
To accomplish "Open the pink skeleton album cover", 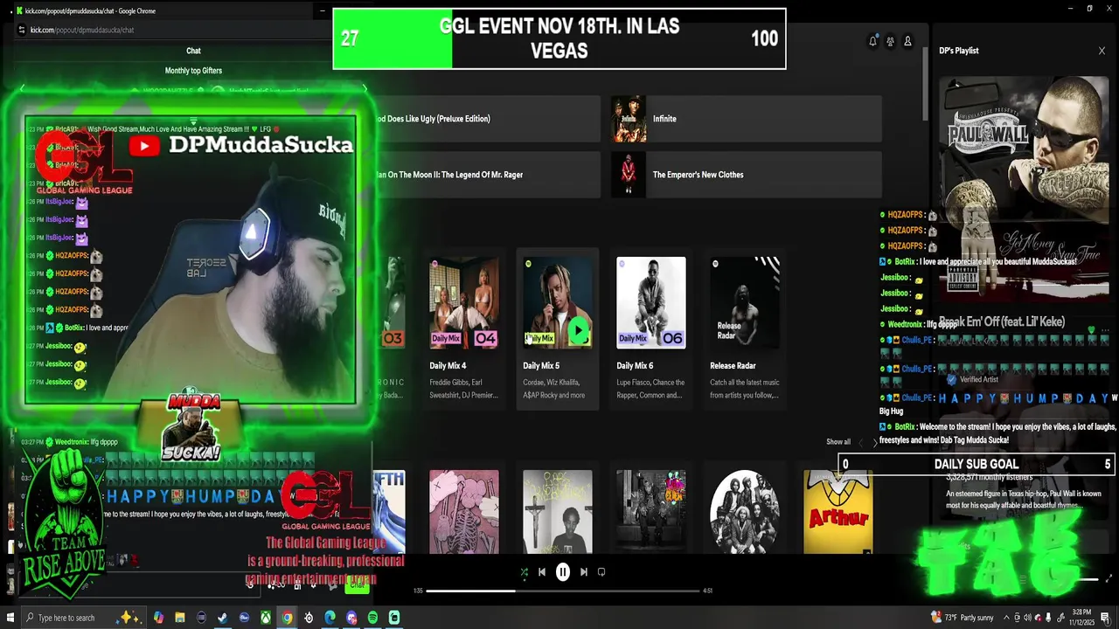I will pyautogui.click(x=464, y=512).
